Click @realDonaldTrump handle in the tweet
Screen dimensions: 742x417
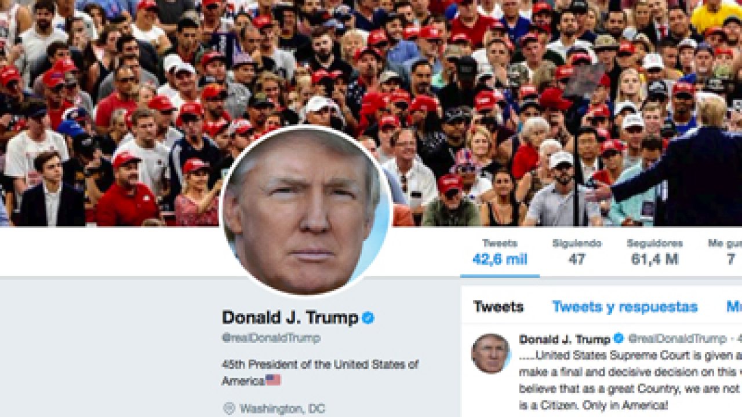pyautogui.click(x=677, y=339)
